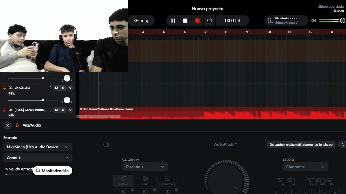
Task: Click the 00:01.4 time display
Action: [x=232, y=20]
